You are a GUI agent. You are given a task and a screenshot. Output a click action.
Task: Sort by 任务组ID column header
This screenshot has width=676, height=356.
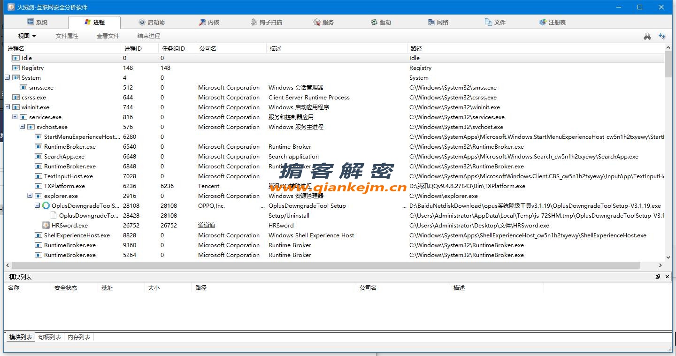click(x=177, y=48)
